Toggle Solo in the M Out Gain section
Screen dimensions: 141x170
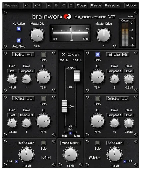click(x=44, y=143)
